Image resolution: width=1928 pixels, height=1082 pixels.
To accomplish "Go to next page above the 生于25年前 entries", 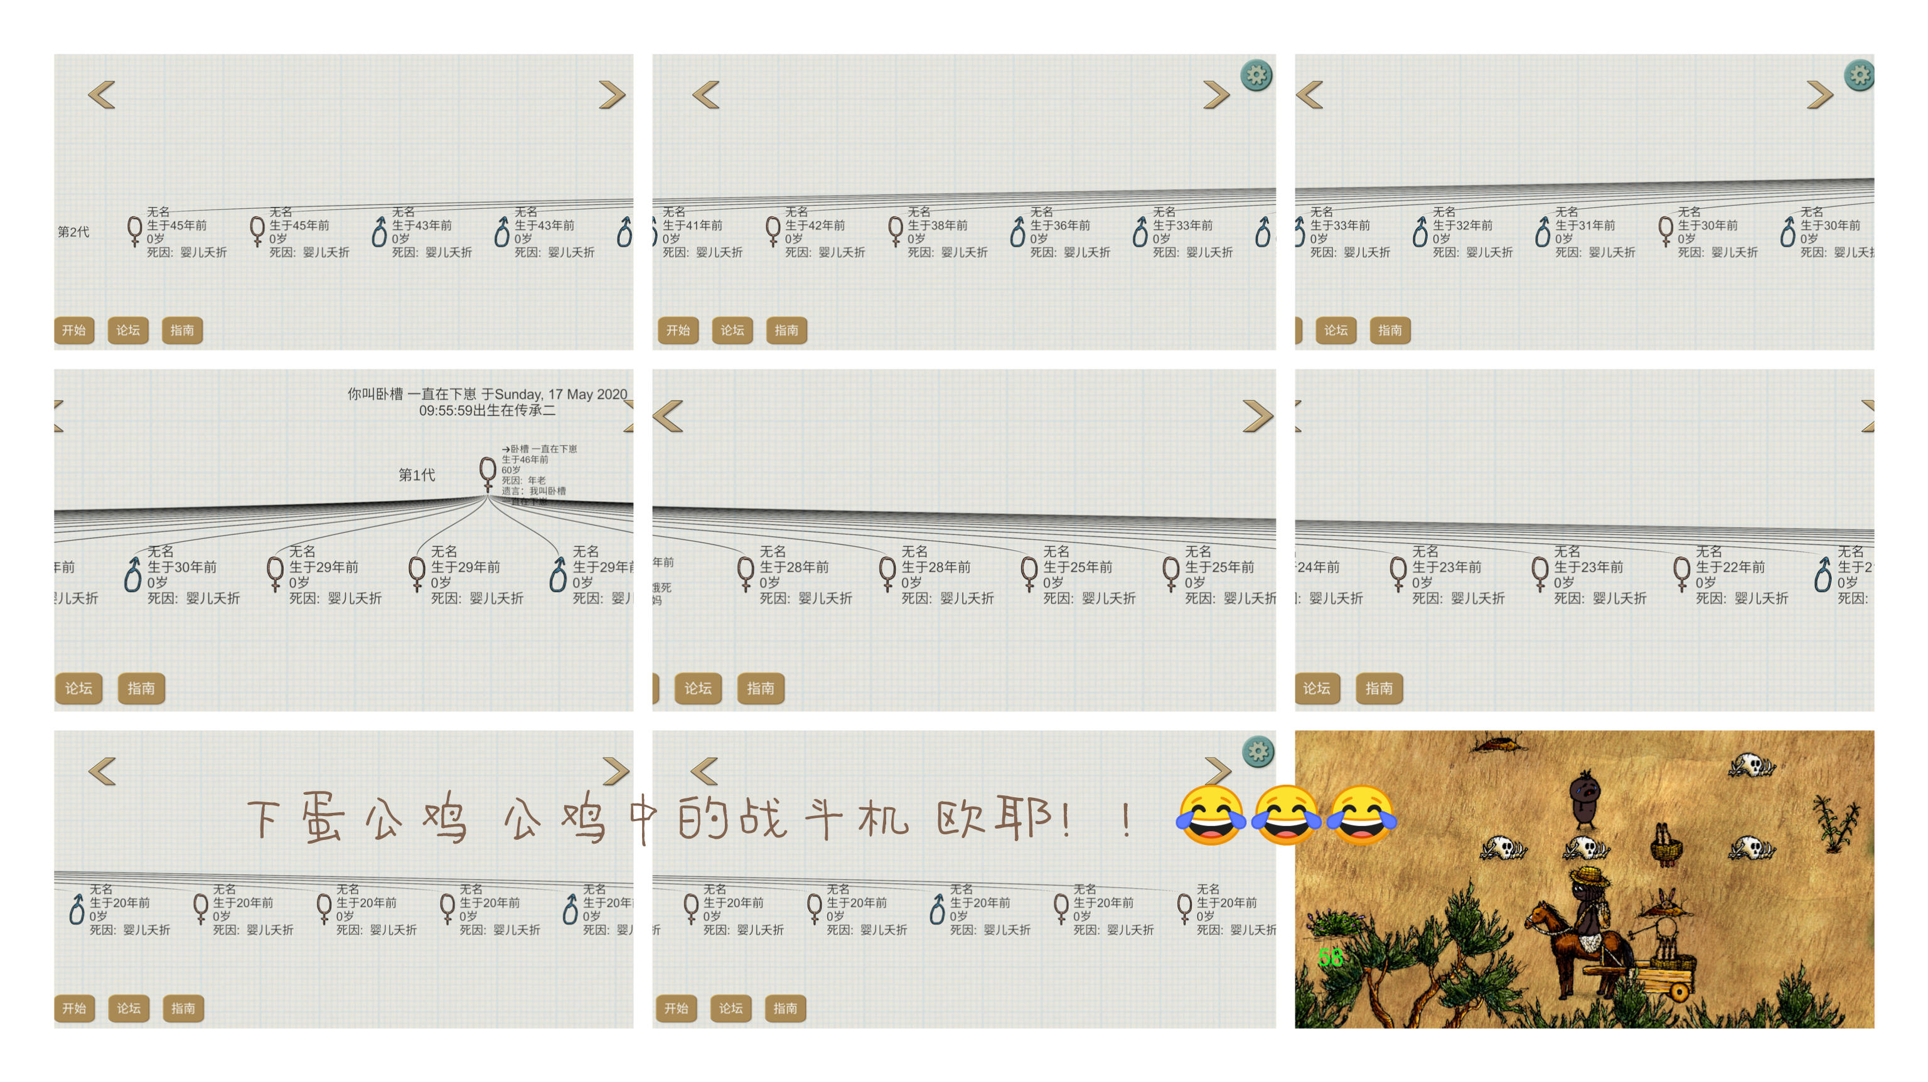I will (x=1257, y=416).
